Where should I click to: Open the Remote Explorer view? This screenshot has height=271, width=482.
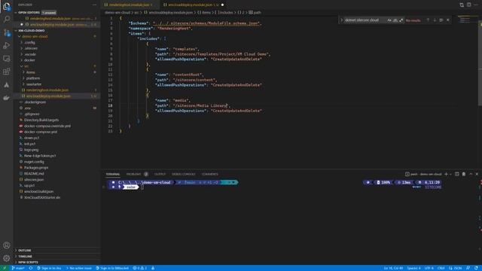pos(7,59)
